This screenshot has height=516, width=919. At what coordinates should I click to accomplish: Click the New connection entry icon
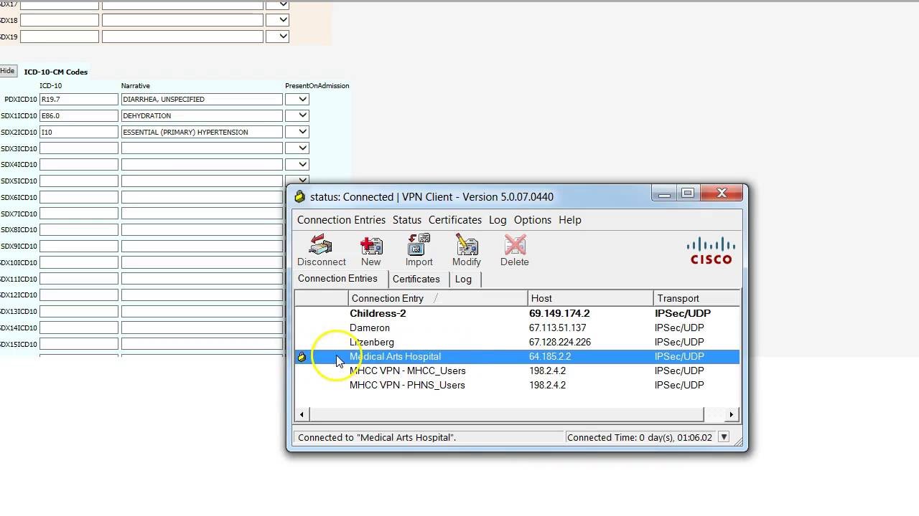(x=371, y=245)
